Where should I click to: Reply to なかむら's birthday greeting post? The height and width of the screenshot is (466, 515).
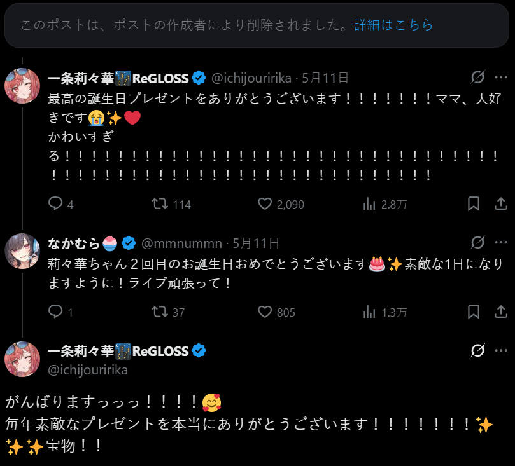(x=57, y=312)
